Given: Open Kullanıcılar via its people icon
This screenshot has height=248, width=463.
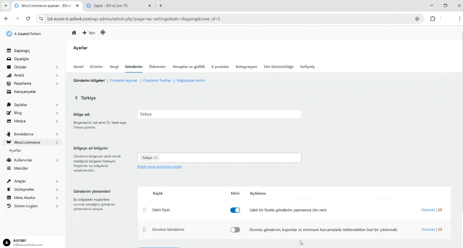Looking at the screenshot, I should pos(9,160).
